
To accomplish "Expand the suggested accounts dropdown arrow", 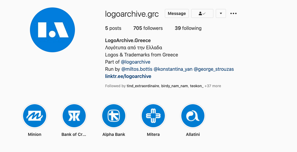I will point(221,13).
